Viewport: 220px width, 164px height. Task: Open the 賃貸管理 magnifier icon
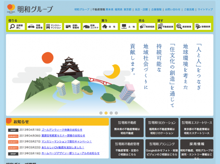184,27
